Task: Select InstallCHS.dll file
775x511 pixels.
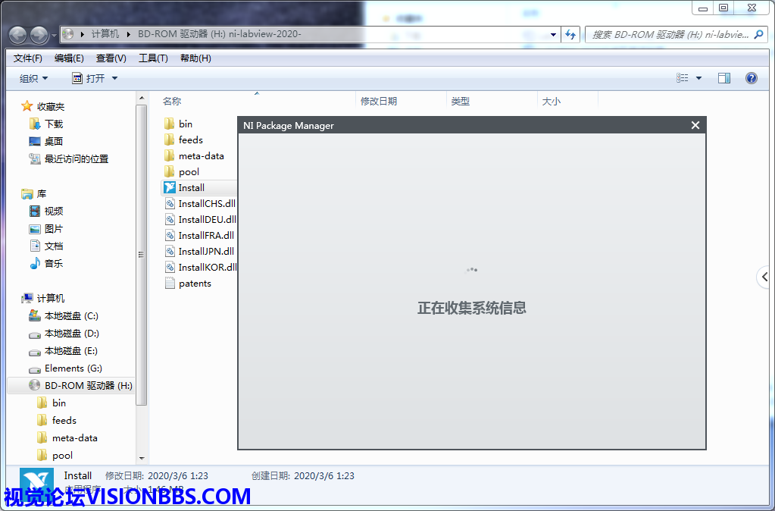Action: [x=206, y=204]
